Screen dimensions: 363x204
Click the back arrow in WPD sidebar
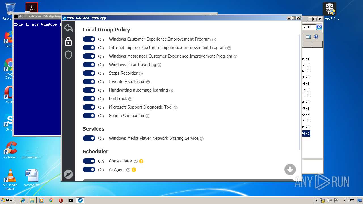pos(68,28)
